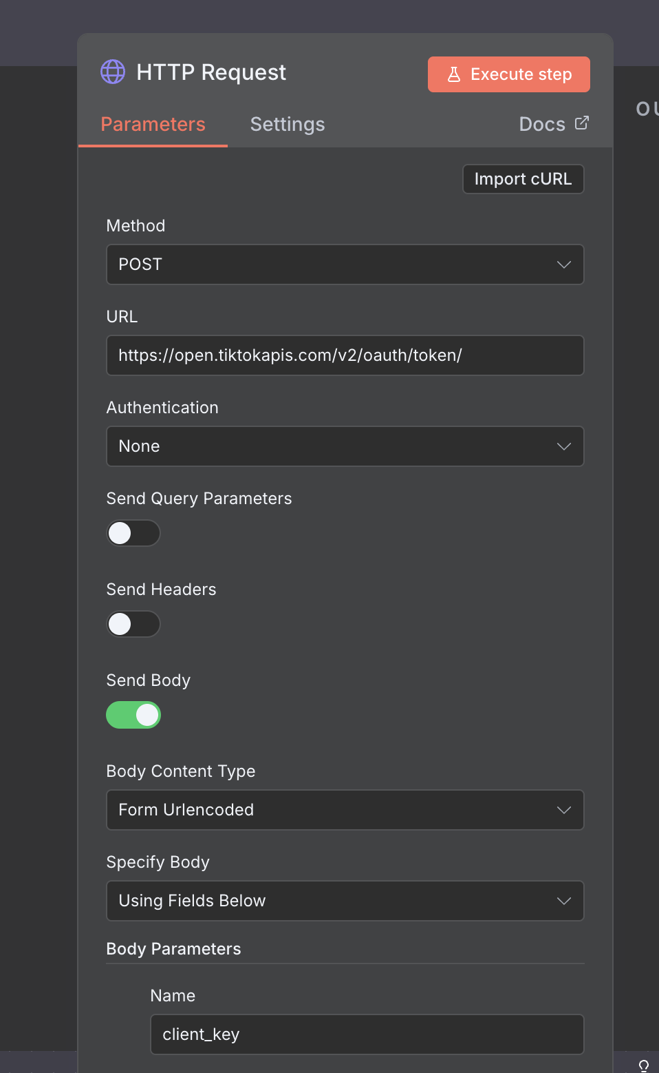Click the HTTP Request globe icon
659x1073 pixels.
tap(113, 72)
